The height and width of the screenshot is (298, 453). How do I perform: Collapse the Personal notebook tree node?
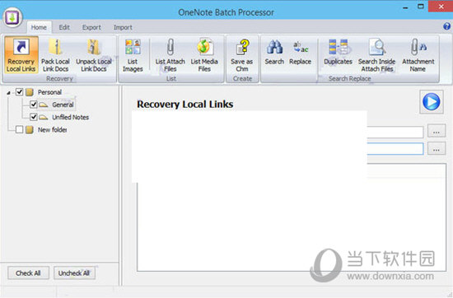pos(9,93)
